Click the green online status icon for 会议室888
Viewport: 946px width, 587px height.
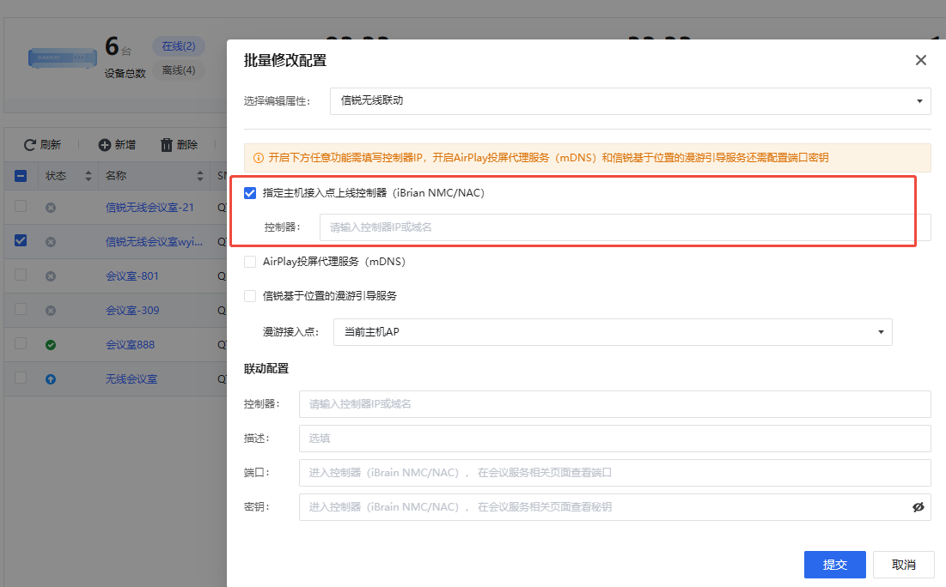point(51,345)
